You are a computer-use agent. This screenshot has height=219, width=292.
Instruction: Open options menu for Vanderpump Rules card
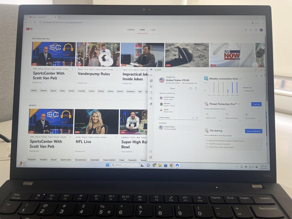click(x=117, y=70)
